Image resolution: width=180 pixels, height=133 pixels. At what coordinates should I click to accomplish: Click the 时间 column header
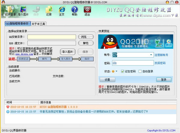(x=22, y=102)
